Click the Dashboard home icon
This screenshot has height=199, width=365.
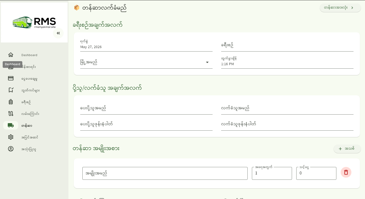11,55
